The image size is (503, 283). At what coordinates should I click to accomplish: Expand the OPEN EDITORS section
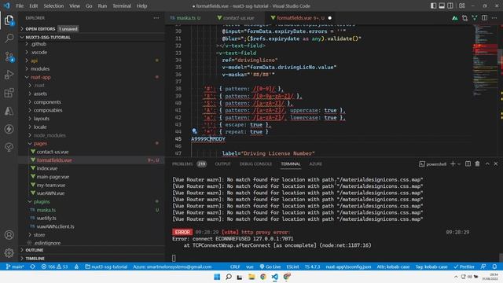tap(40, 29)
